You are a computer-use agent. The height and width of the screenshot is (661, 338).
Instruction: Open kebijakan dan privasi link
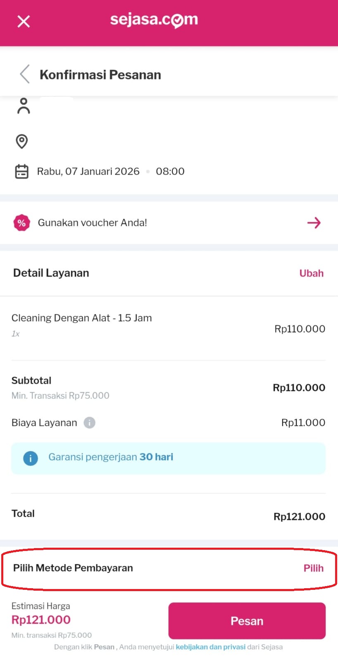(210, 647)
